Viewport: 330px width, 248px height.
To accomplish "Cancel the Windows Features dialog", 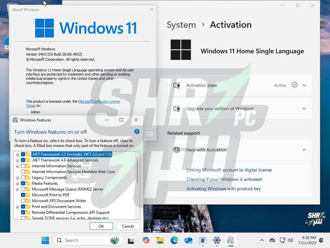I will coord(128,226).
